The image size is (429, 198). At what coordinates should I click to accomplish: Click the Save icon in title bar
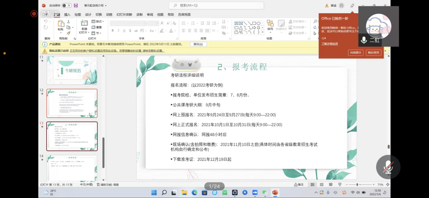pyautogui.click(x=76, y=6)
